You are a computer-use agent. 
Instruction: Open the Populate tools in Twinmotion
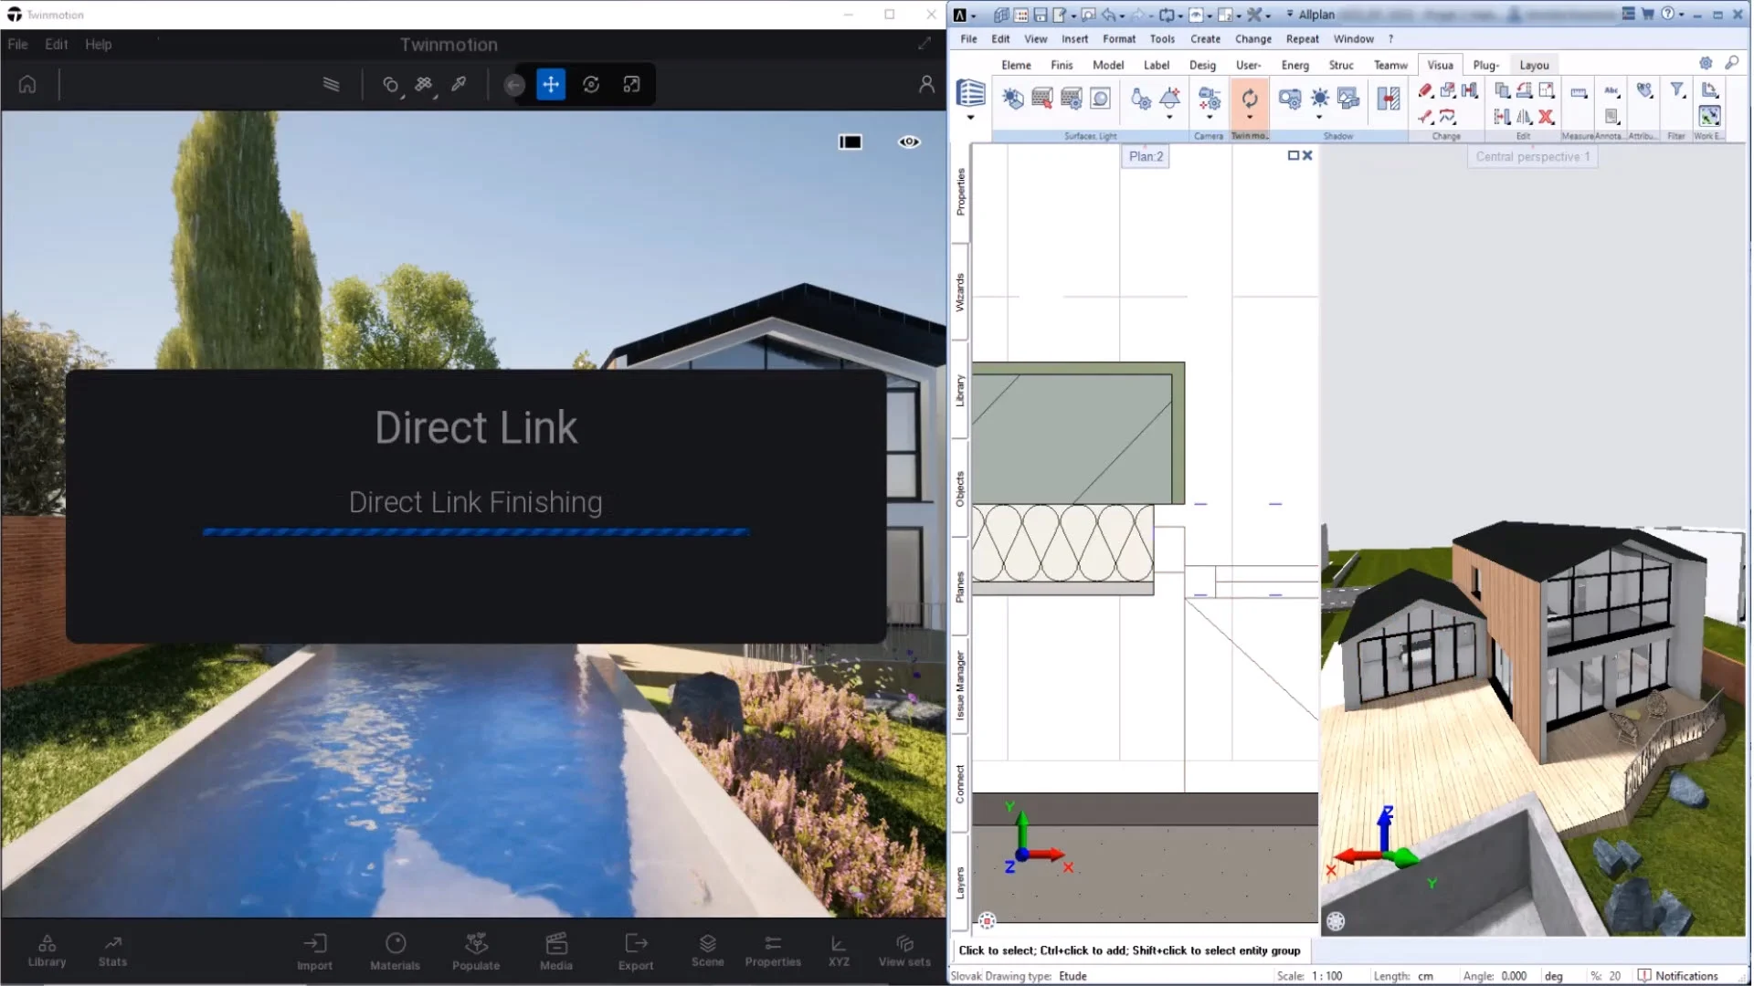pyautogui.click(x=476, y=952)
